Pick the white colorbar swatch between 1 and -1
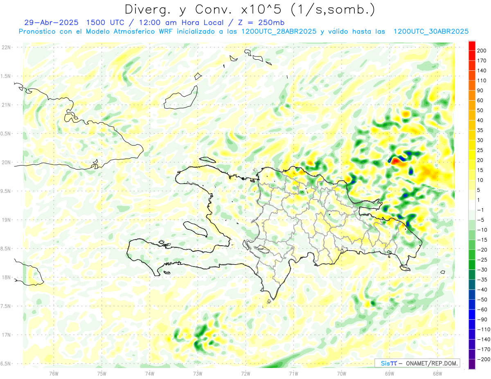491x379 pixels. click(472, 205)
